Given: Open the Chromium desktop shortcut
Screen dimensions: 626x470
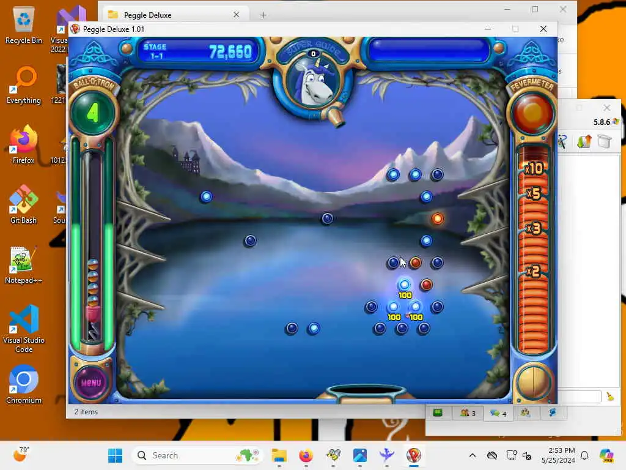Looking at the screenshot, I should (24, 384).
